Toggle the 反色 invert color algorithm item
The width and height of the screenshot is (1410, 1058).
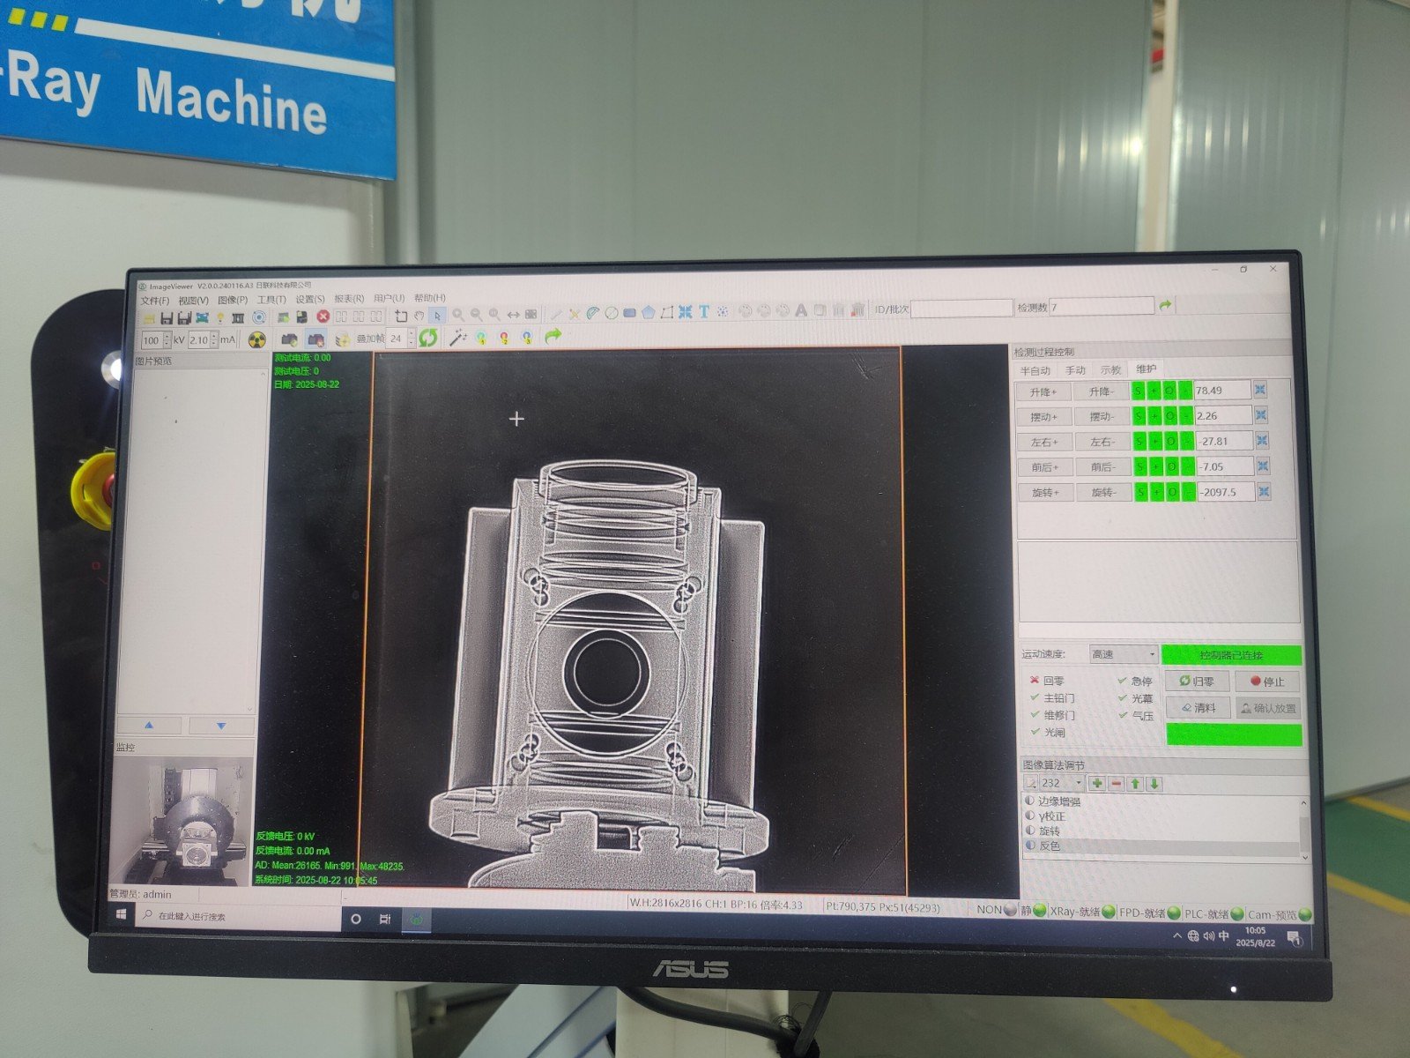pyautogui.click(x=1049, y=846)
